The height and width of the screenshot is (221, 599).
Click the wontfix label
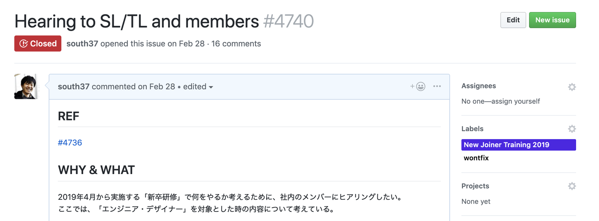coord(476,158)
